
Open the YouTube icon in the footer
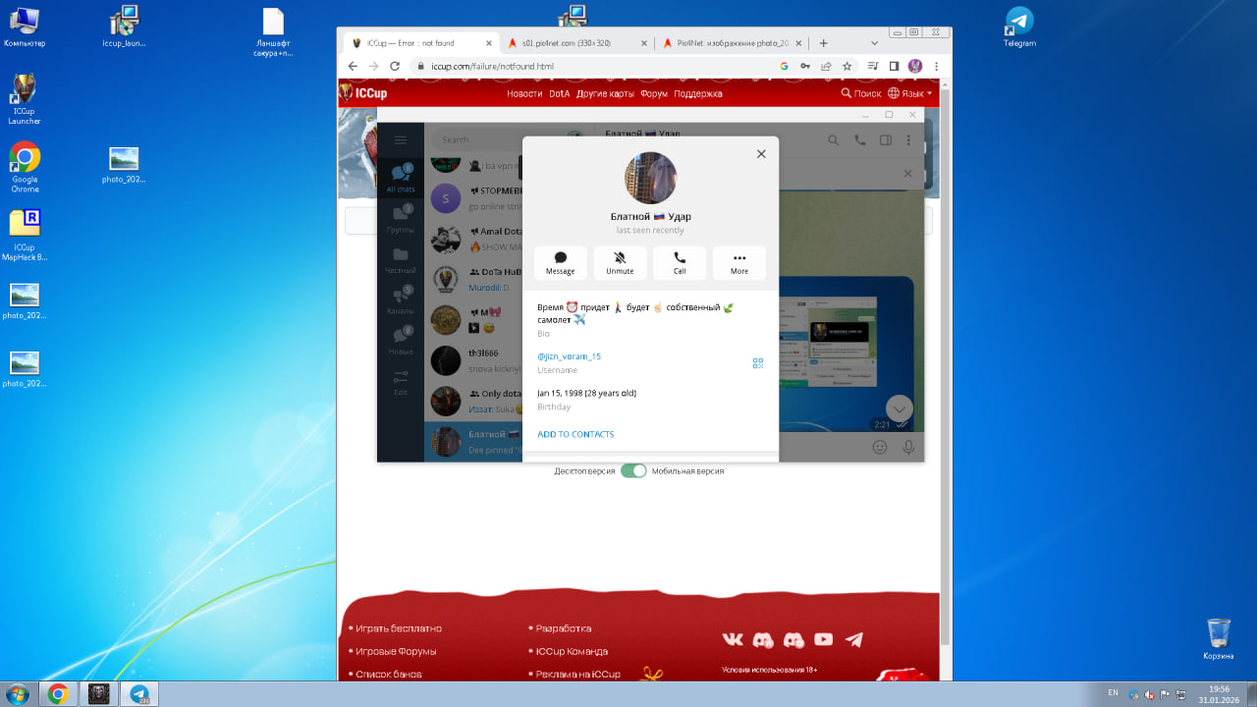click(x=824, y=639)
